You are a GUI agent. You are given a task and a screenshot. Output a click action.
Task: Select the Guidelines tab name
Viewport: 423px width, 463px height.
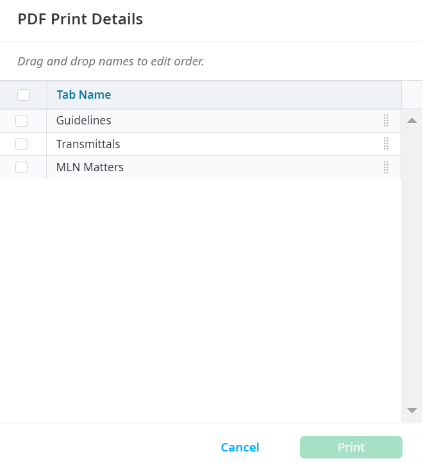(83, 121)
